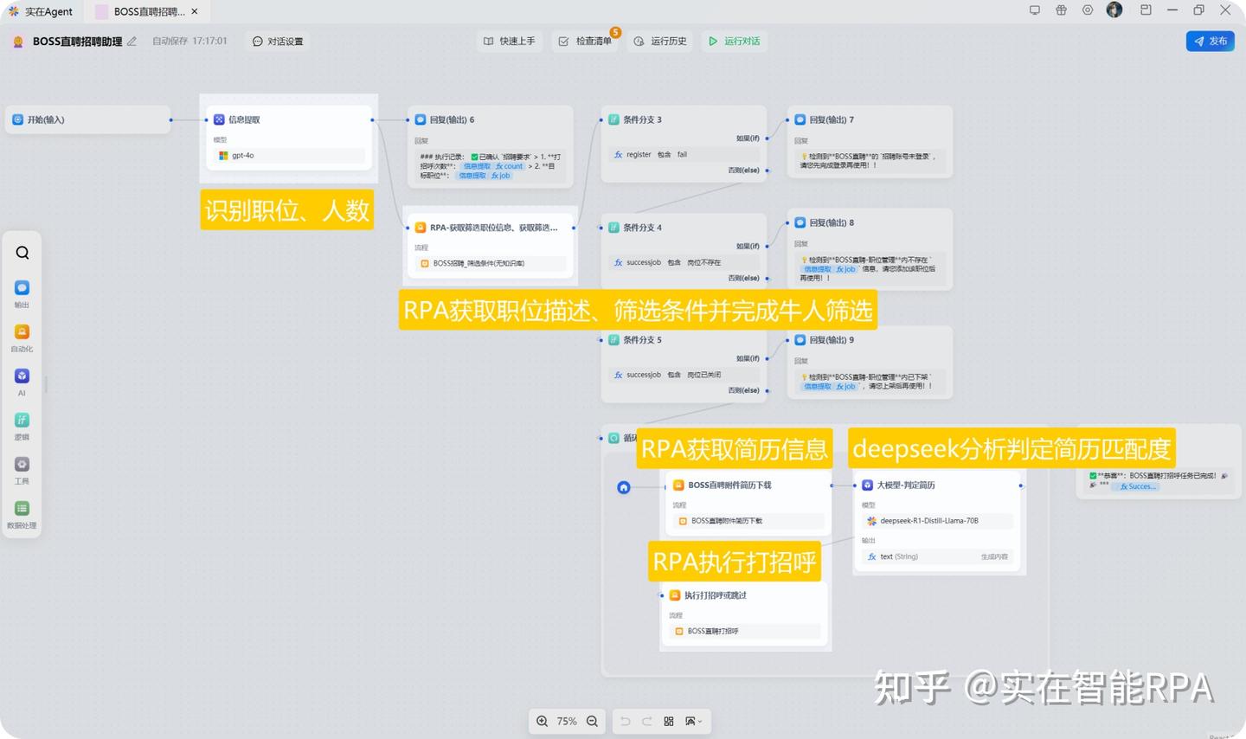The image size is (1246, 739).
Task: Click the blue 发布 publish button
Action: pyautogui.click(x=1211, y=41)
